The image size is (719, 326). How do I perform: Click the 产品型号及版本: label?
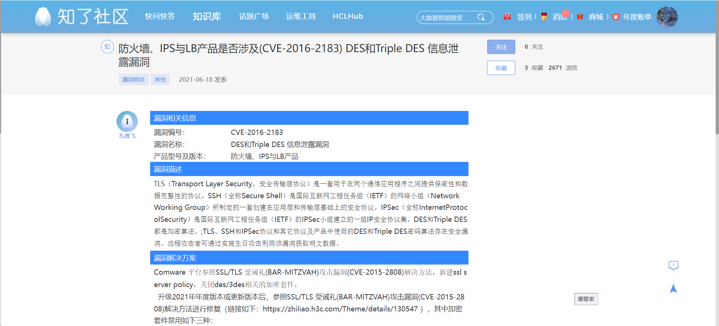(180, 157)
